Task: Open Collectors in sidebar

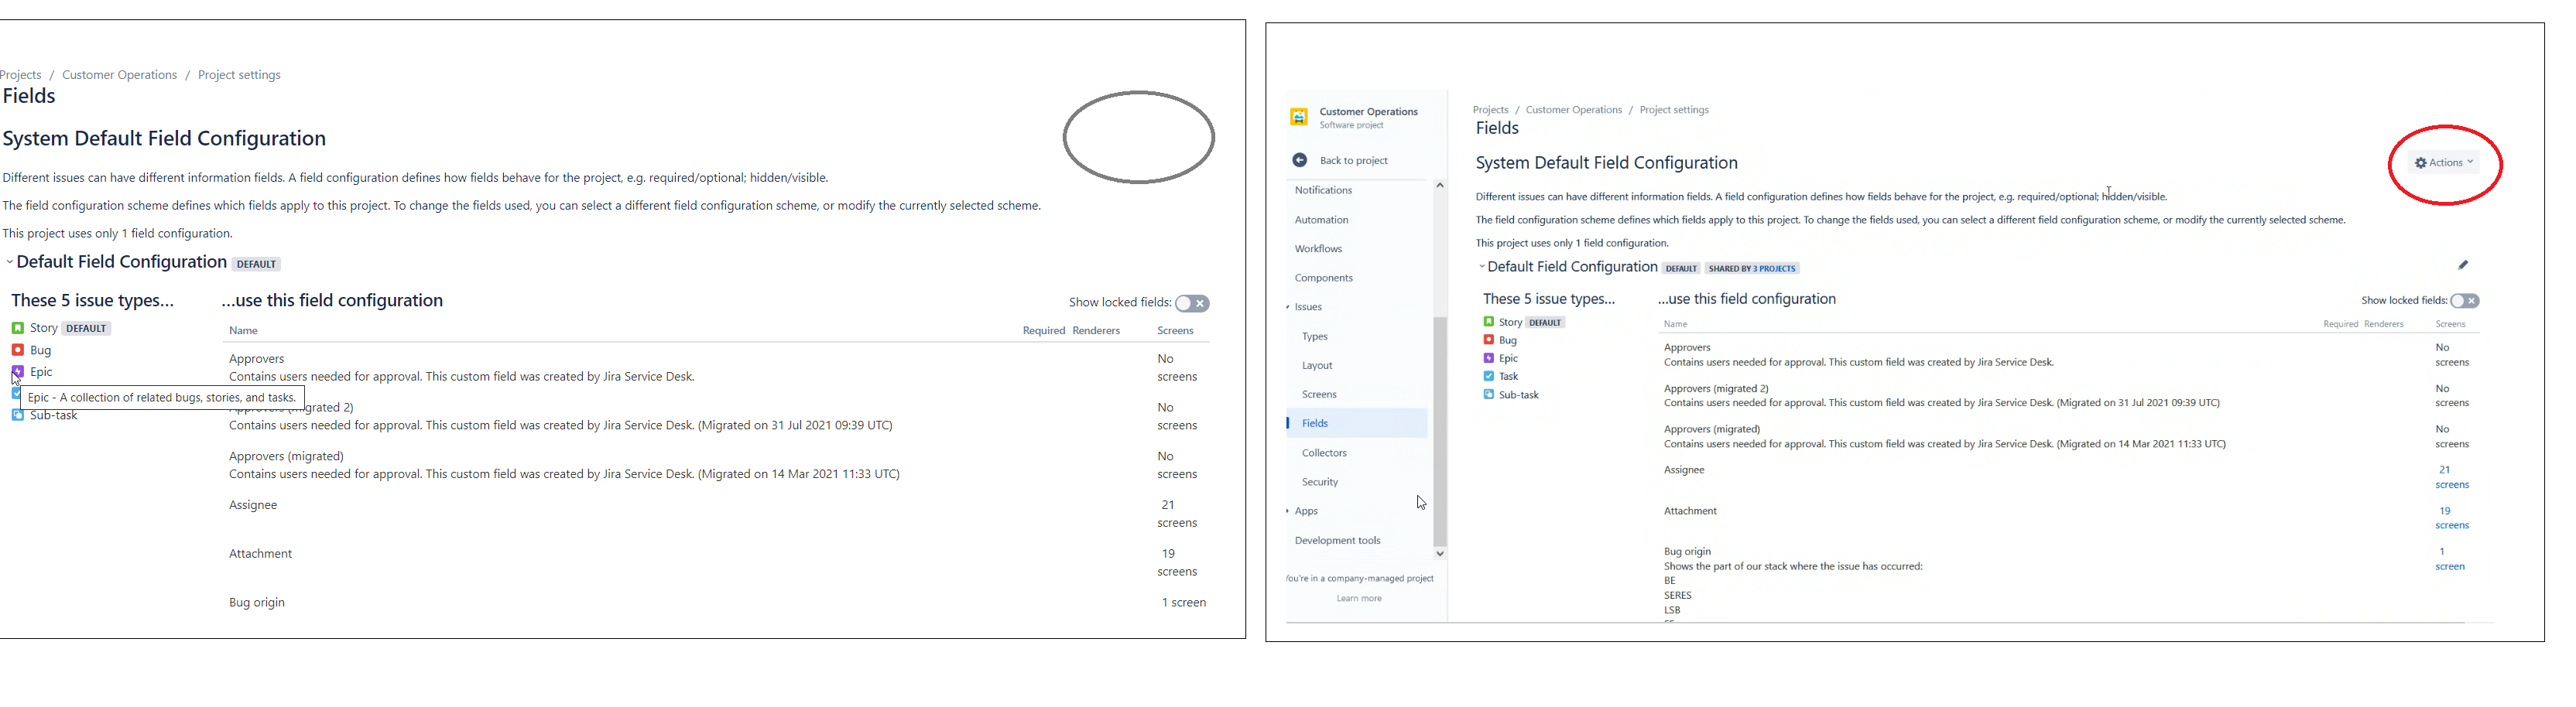Action: click(1324, 453)
